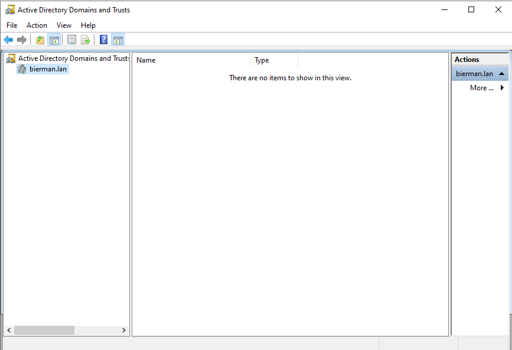
Task: Open the File menu
Action: pos(12,25)
